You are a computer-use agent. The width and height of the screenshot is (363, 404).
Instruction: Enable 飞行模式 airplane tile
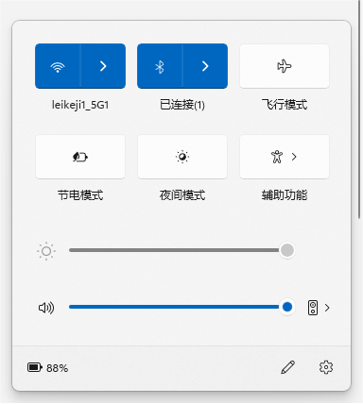285,66
